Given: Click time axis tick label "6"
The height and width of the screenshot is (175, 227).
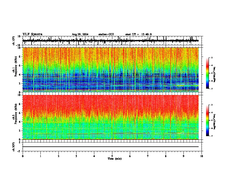Looking at the screenshot, I should (x=130, y=156).
